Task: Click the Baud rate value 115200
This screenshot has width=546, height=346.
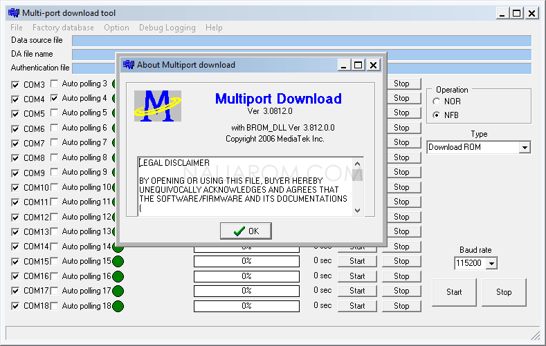Action: tap(468, 263)
